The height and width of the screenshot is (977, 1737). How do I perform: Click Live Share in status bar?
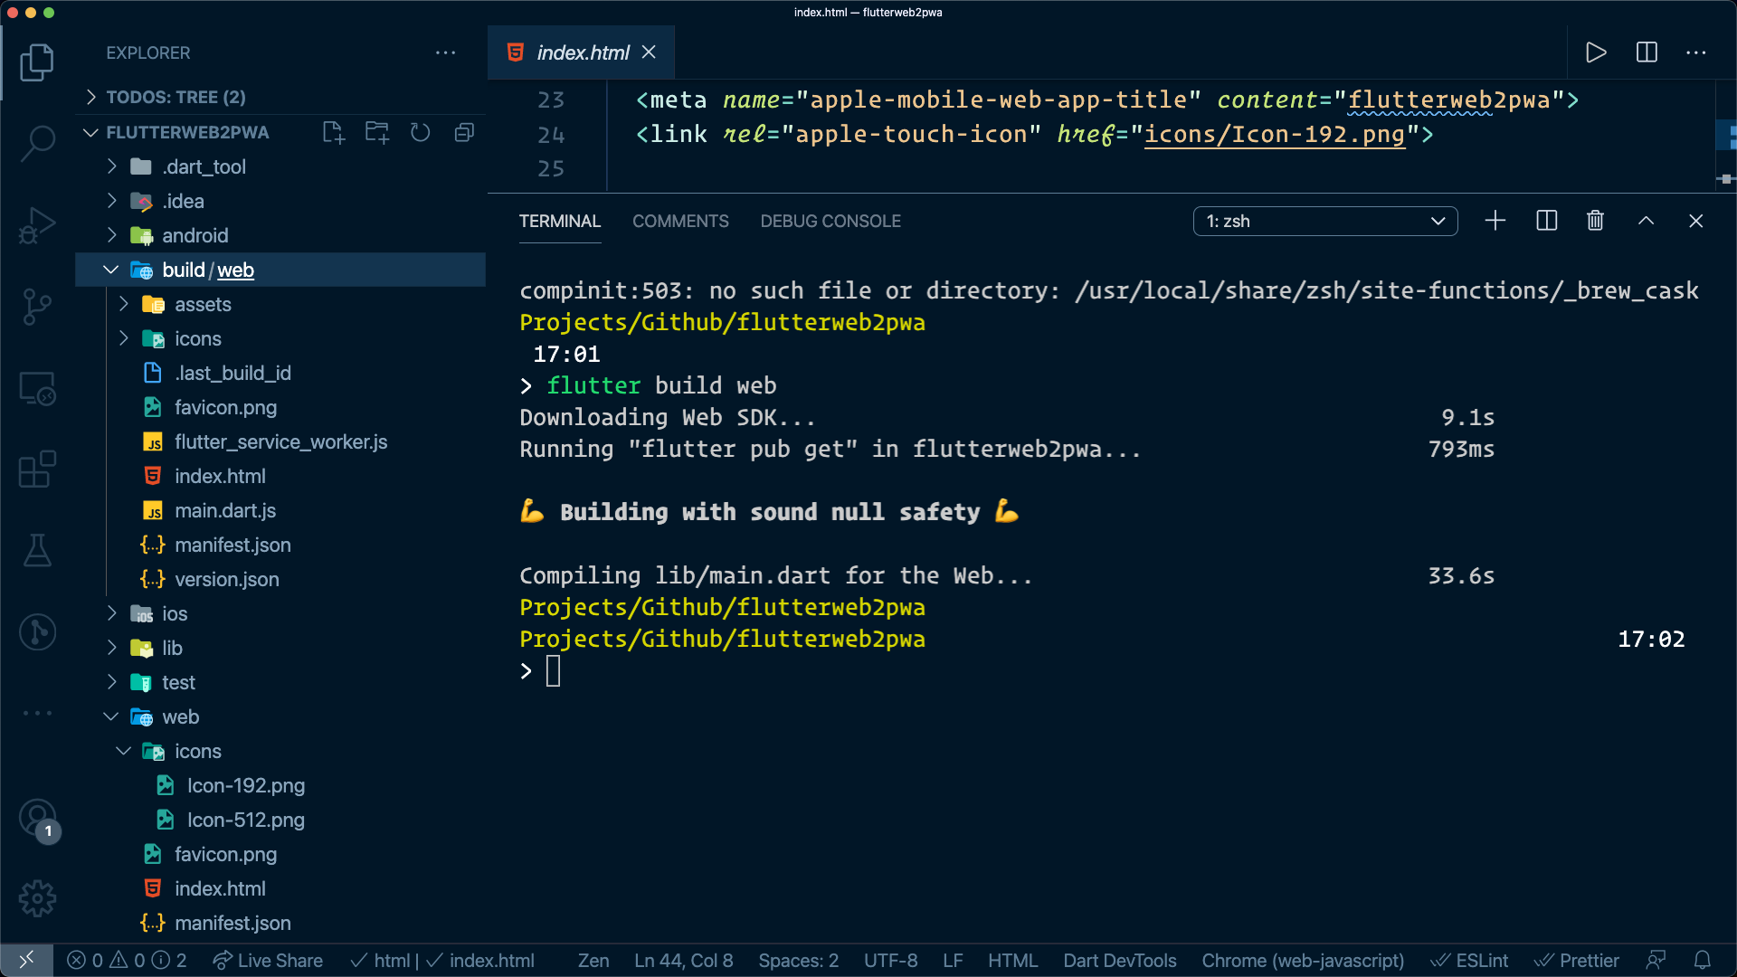point(268,961)
